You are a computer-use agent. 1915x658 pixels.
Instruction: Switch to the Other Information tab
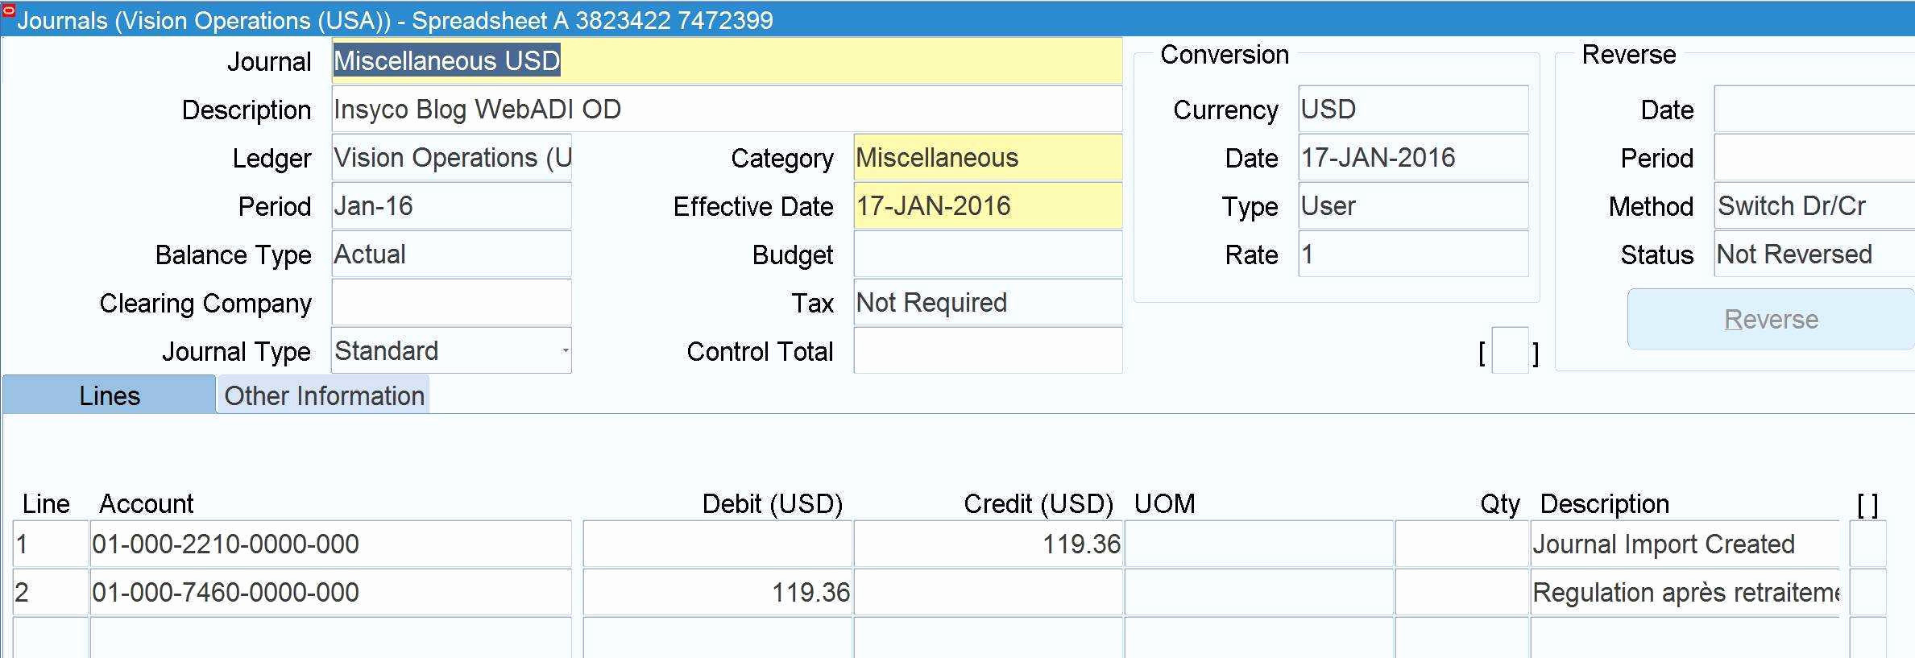[323, 395]
